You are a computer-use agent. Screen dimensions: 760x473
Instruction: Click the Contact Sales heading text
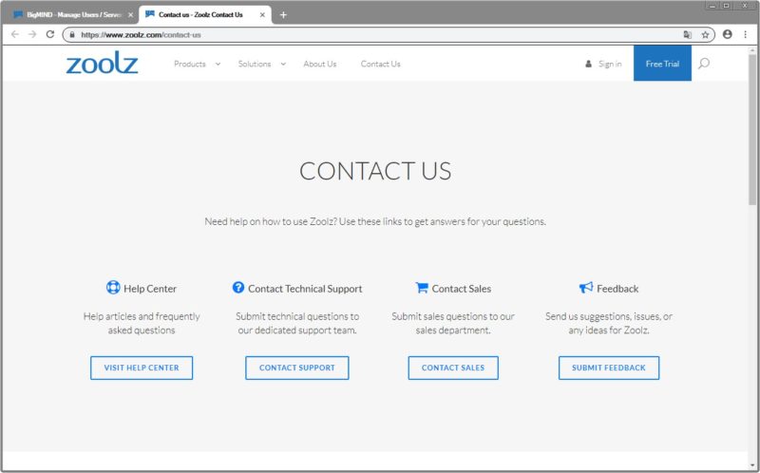click(462, 289)
